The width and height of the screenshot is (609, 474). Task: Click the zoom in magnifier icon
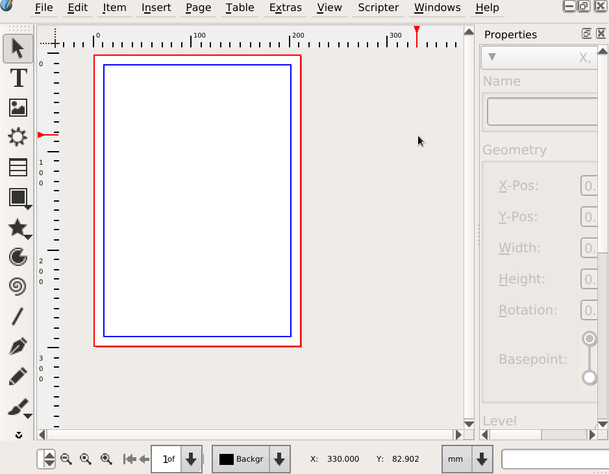click(106, 459)
